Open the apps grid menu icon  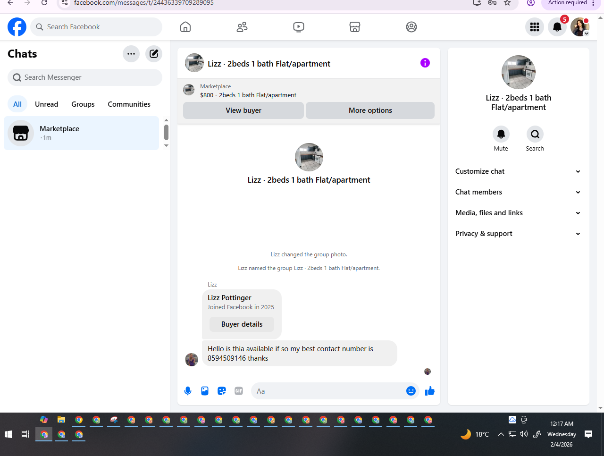[535, 27]
